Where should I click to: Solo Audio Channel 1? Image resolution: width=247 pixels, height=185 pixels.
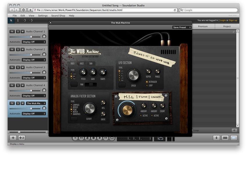pyautogui.click(x=18, y=32)
